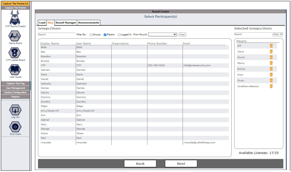
Task: Click the Clear All button
Action: 278,34
